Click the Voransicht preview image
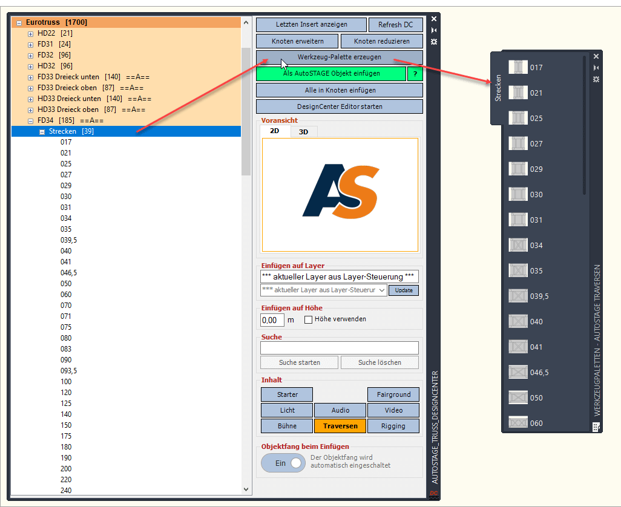This screenshot has width=621, height=507. pos(340,195)
